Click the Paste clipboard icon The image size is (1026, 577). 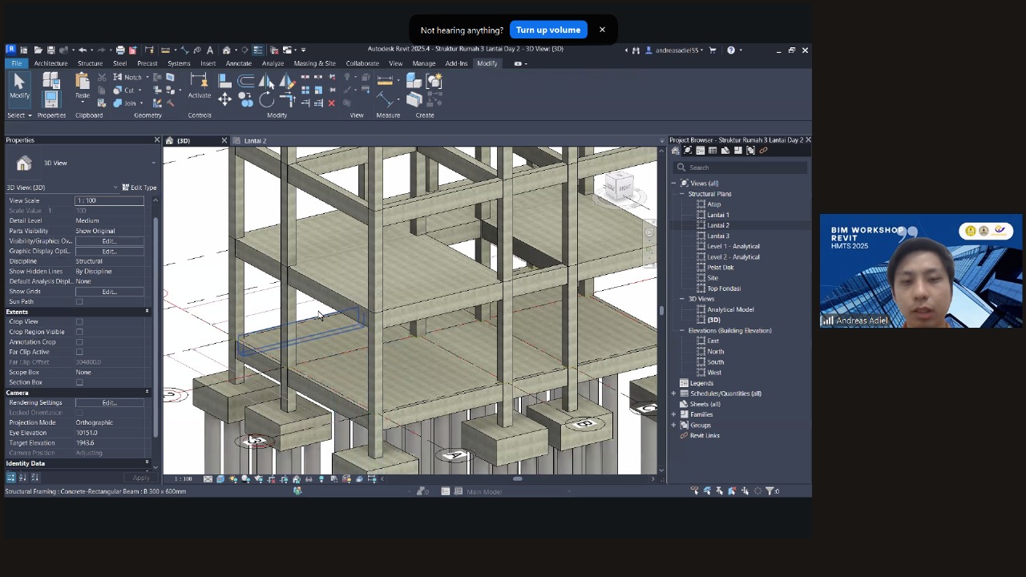click(x=82, y=83)
